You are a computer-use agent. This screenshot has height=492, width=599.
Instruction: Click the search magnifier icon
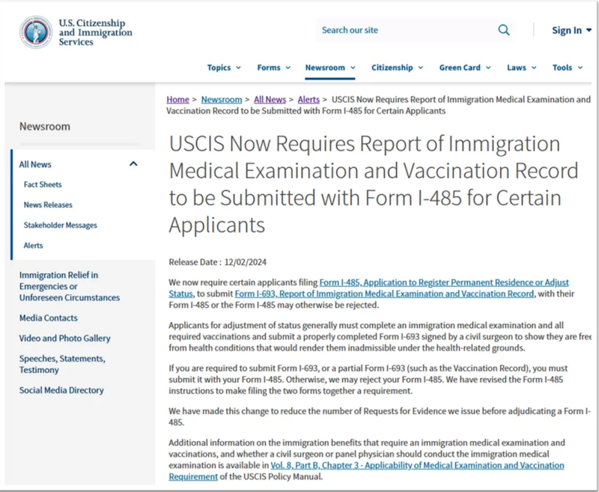[x=504, y=30]
